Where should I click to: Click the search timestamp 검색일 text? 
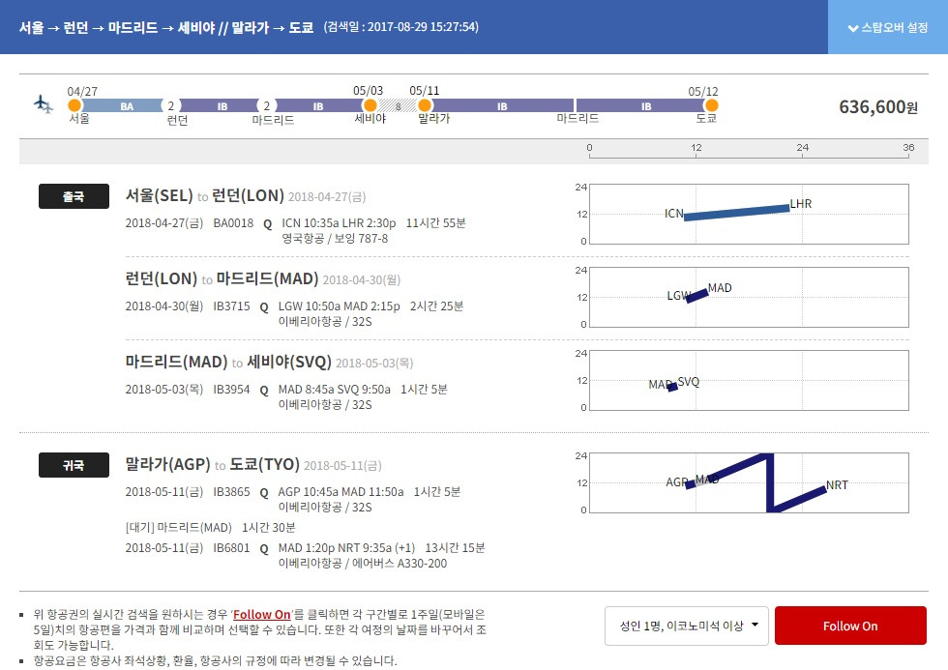click(x=400, y=27)
